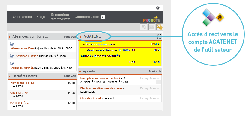Click Tout voir in Agenda panel
Viewport: 245px width, 116px height.
(155, 71)
